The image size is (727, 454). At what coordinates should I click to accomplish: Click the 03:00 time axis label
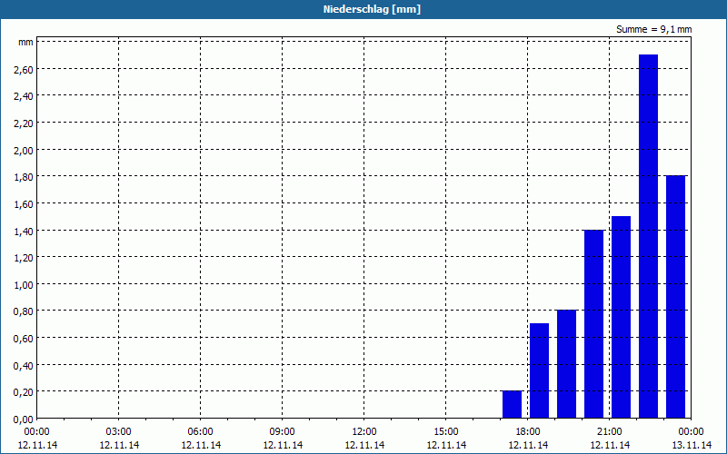point(119,432)
